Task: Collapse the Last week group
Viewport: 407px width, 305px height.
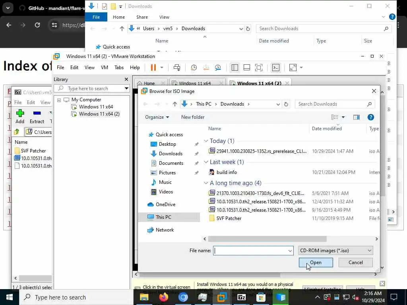Action: click(x=206, y=162)
